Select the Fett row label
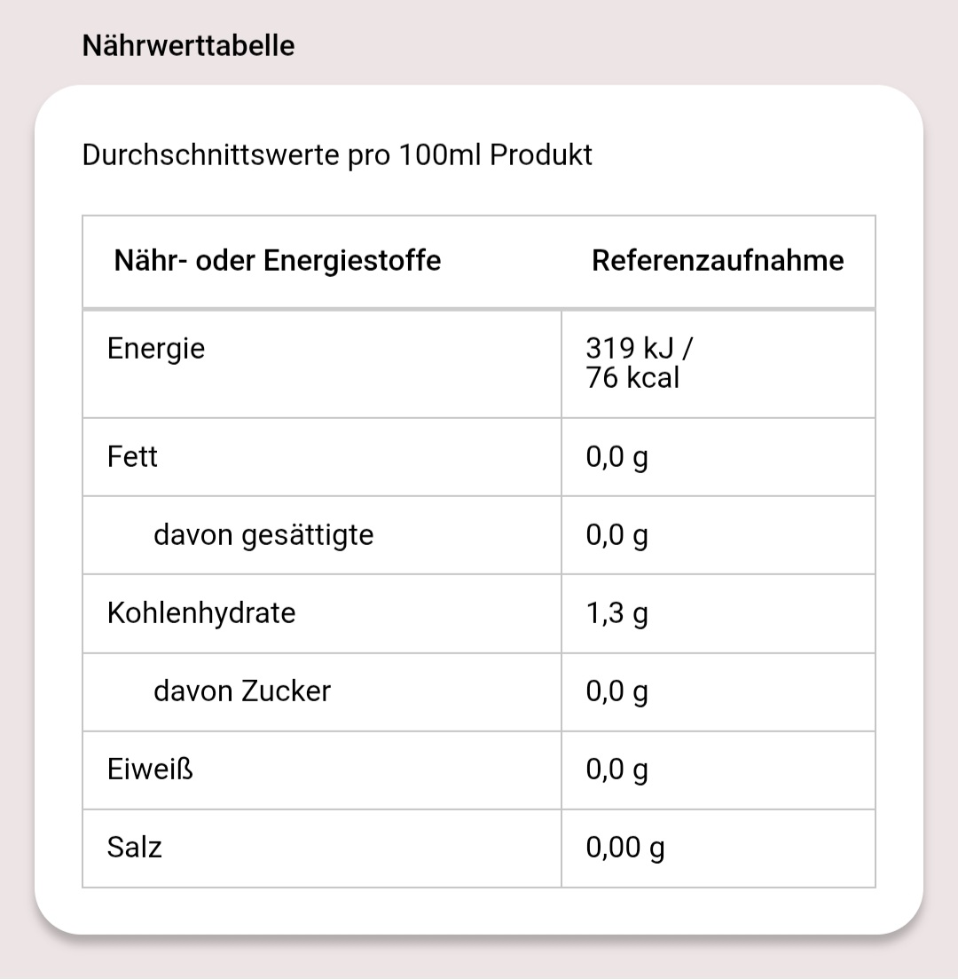 click(x=132, y=457)
